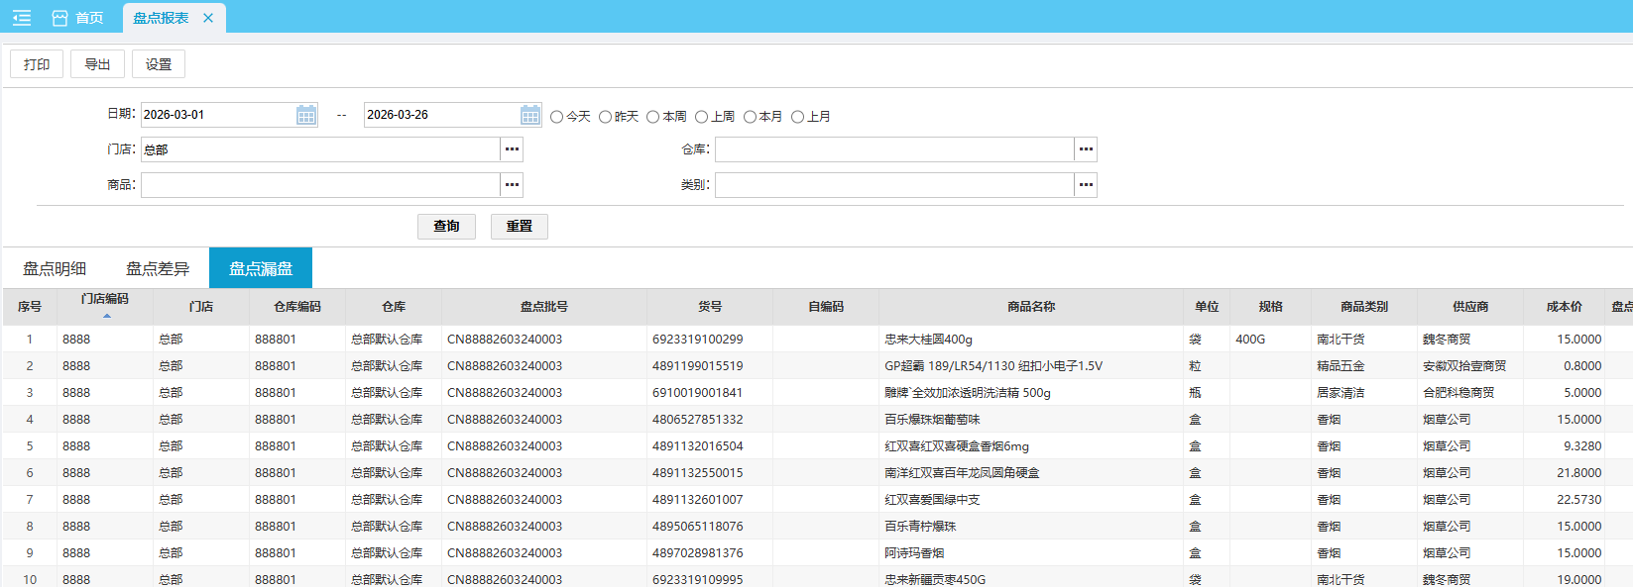Click the 查询 button
Image resolution: width=1633 pixels, height=587 pixels.
(446, 227)
